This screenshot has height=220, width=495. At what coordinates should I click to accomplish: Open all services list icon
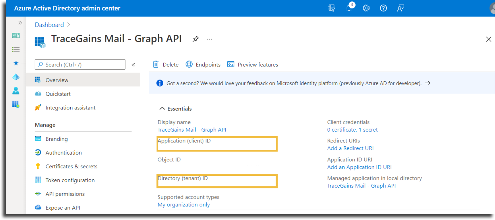coord(16,49)
